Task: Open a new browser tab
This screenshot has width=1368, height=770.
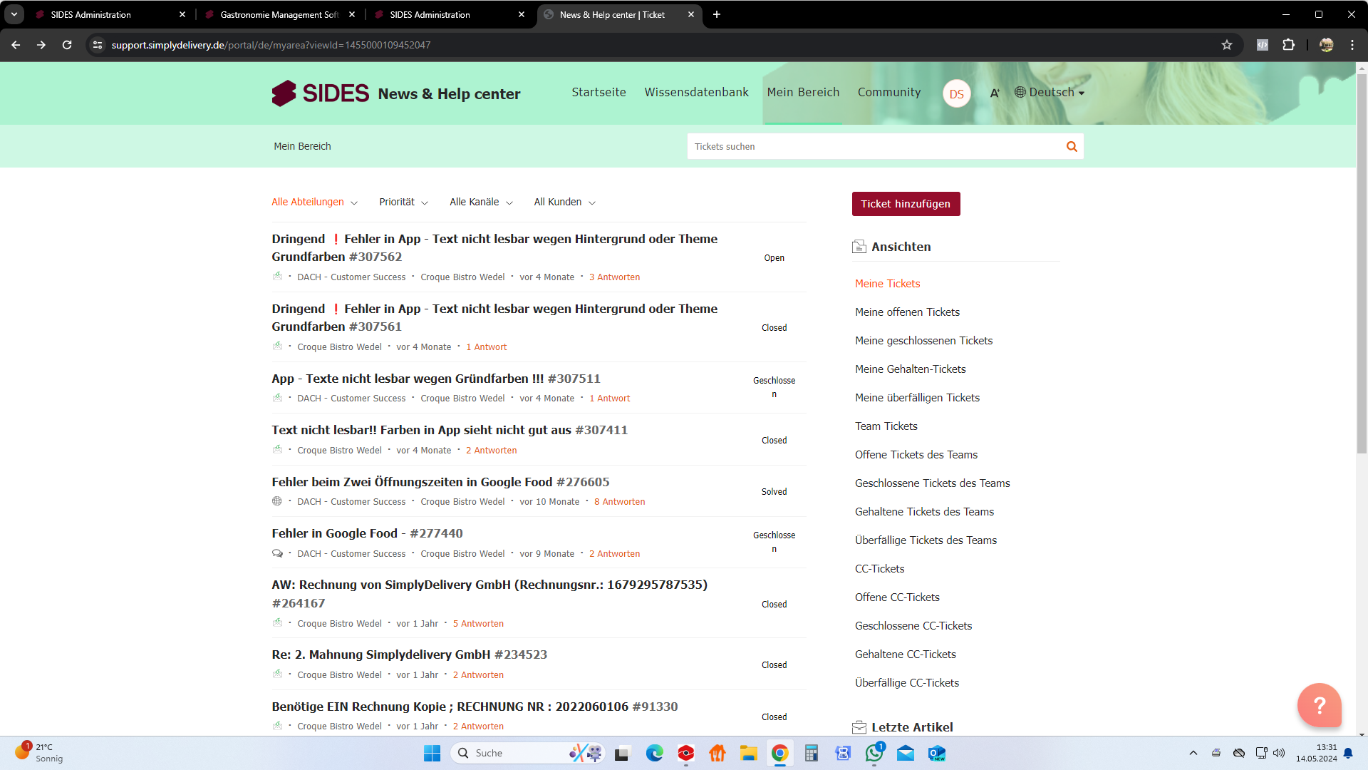Action: [716, 14]
